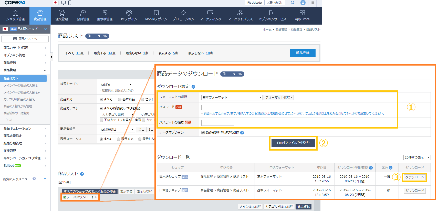The height and width of the screenshot is (211, 438).
Task: Open プロモーション star icon
Action: pos(183,13)
